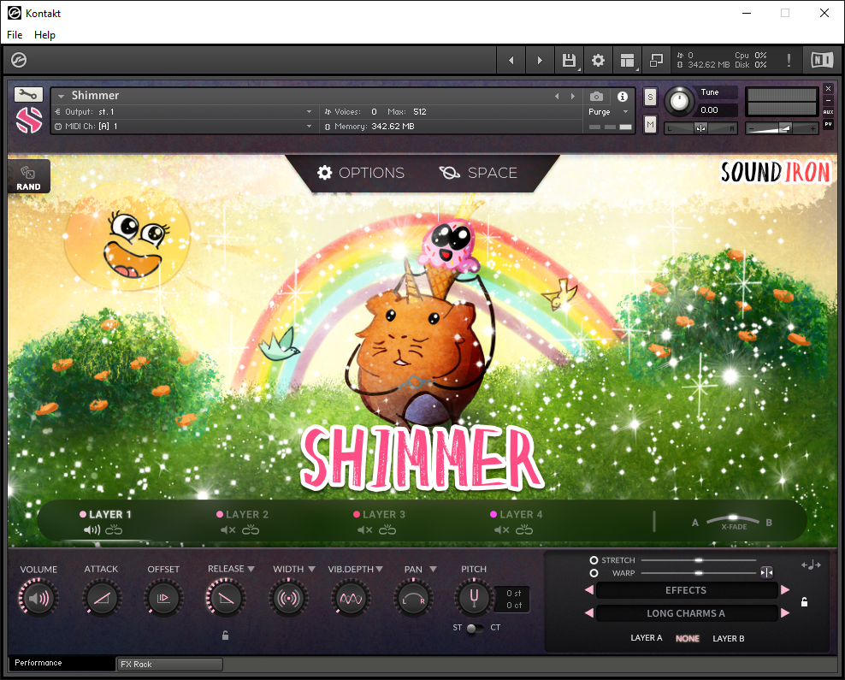Open the SPACE panel
The width and height of the screenshot is (845, 680).
(478, 173)
